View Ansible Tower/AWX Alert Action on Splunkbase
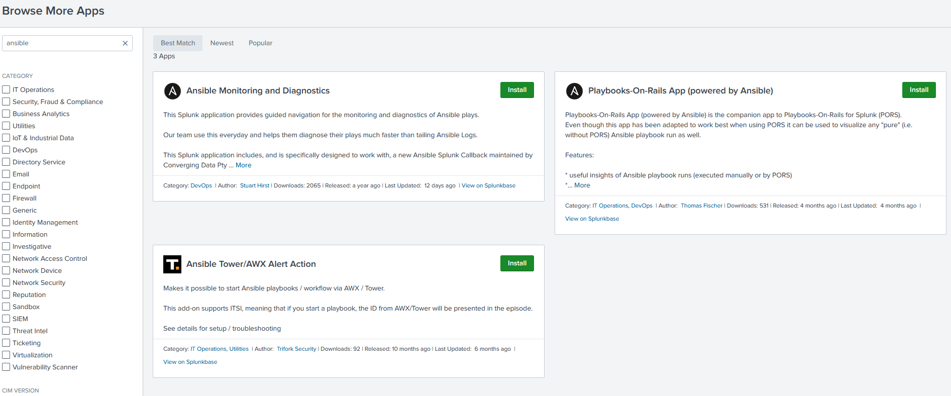Screen dimensions: 951x396 pyautogui.click(x=190, y=362)
